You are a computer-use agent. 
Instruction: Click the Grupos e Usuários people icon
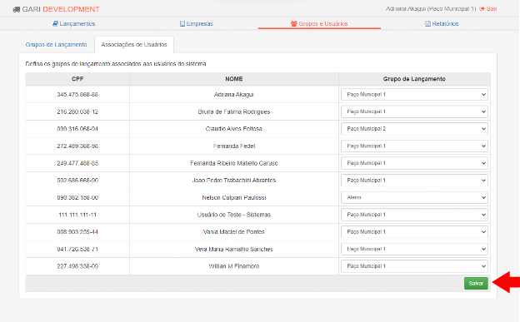tap(294, 24)
